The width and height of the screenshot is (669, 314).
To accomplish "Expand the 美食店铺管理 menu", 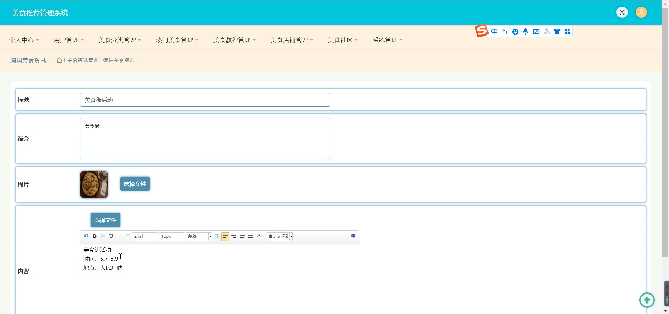I will (292, 40).
